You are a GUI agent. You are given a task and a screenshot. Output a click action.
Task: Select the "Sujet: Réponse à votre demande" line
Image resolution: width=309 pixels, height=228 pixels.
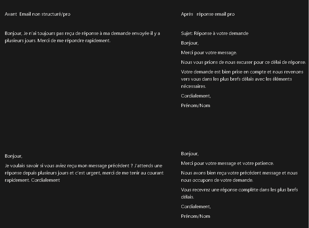tap(214, 33)
